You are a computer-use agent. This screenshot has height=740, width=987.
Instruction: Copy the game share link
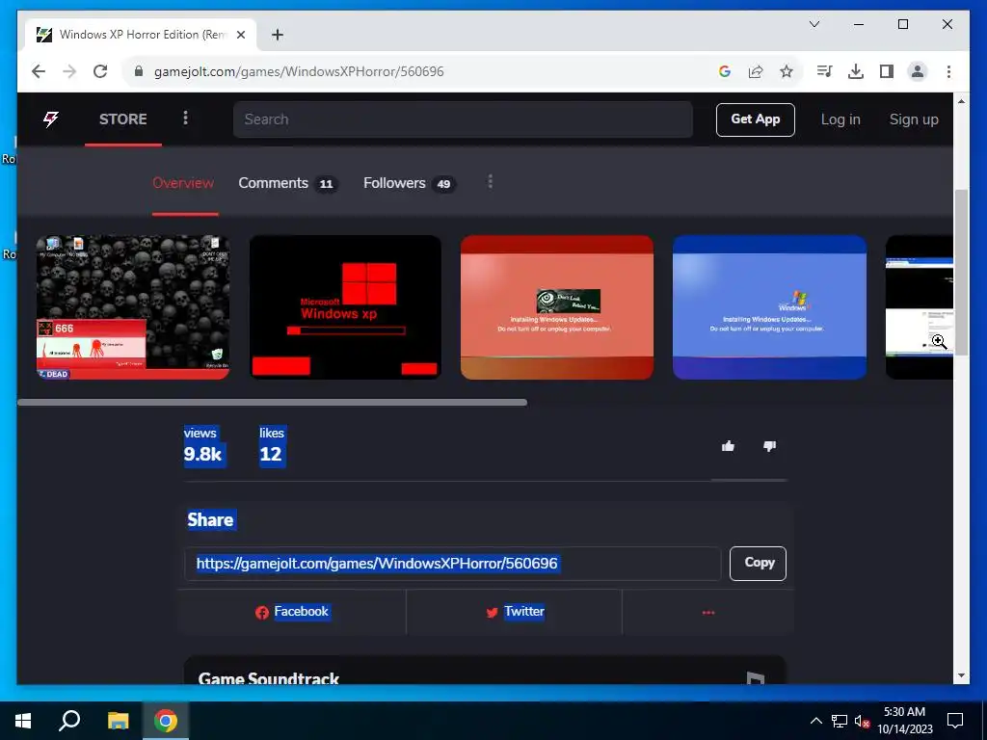coord(758,563)
